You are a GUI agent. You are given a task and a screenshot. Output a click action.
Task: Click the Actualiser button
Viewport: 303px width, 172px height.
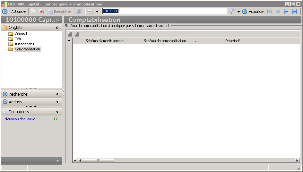[253, 12]
